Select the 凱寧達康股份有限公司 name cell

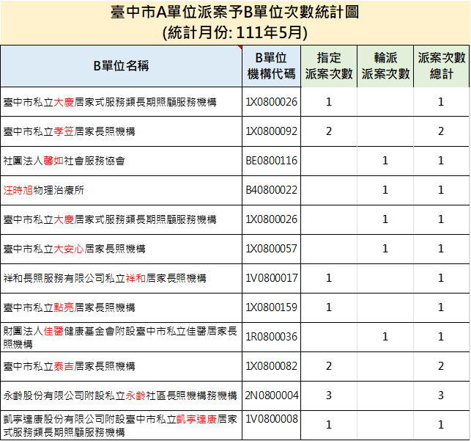pos(121,425)
